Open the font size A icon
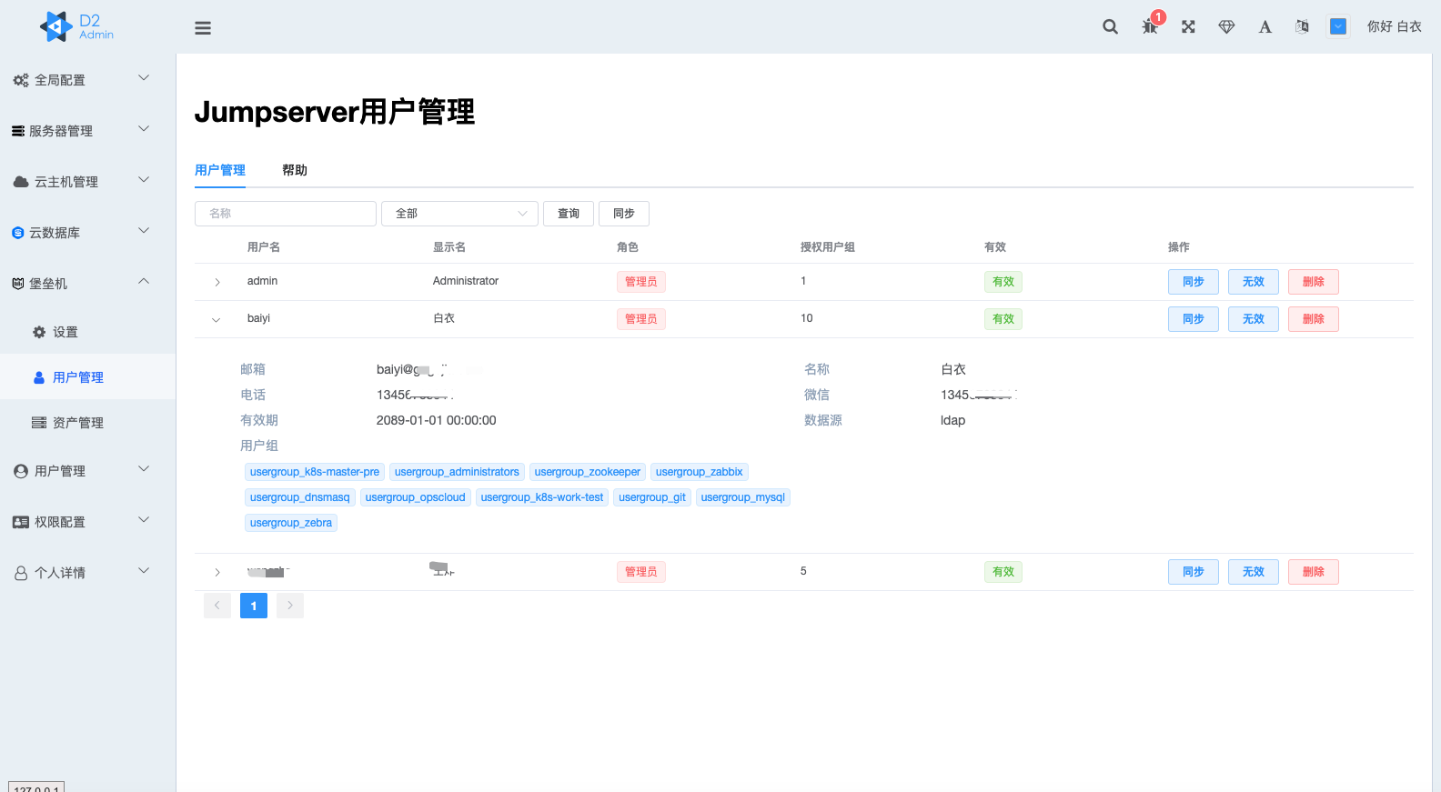 tap(1265, 26)
